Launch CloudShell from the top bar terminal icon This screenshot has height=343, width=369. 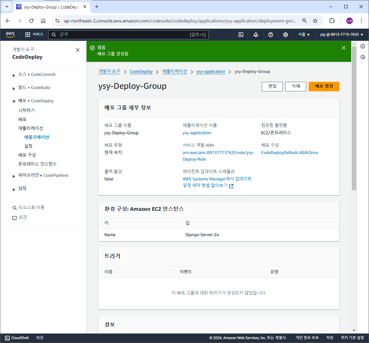coord(241,35)
